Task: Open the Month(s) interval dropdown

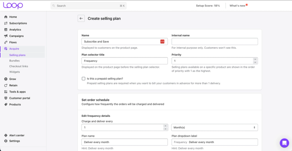Action: [215, 127]
